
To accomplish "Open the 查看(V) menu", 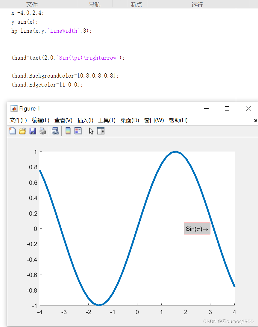I will click(63, 120).
